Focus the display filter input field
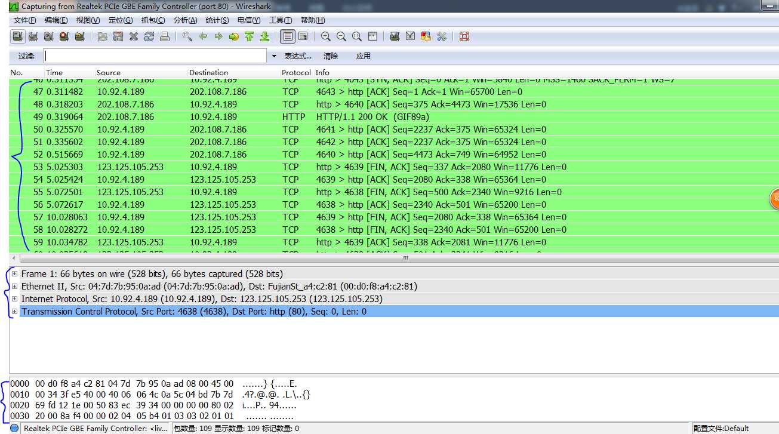 tap(155, 56)
